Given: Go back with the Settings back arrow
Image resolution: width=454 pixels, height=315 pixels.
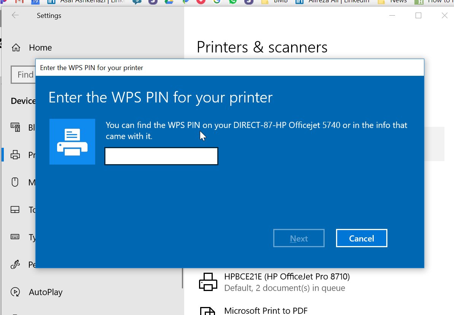Looking at the screenshot, I should 15,16.
